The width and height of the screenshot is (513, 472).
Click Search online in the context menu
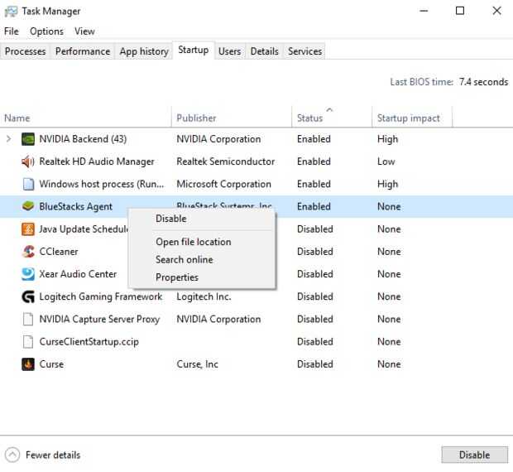click(184, 259)
